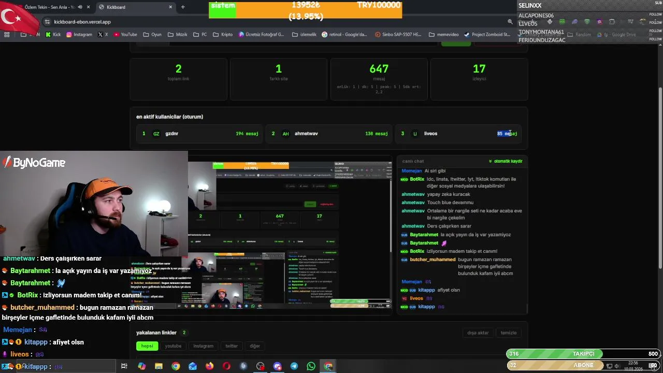Select the twitter link filter
Viewport: 663px width, 373px height.
point(232,346)
